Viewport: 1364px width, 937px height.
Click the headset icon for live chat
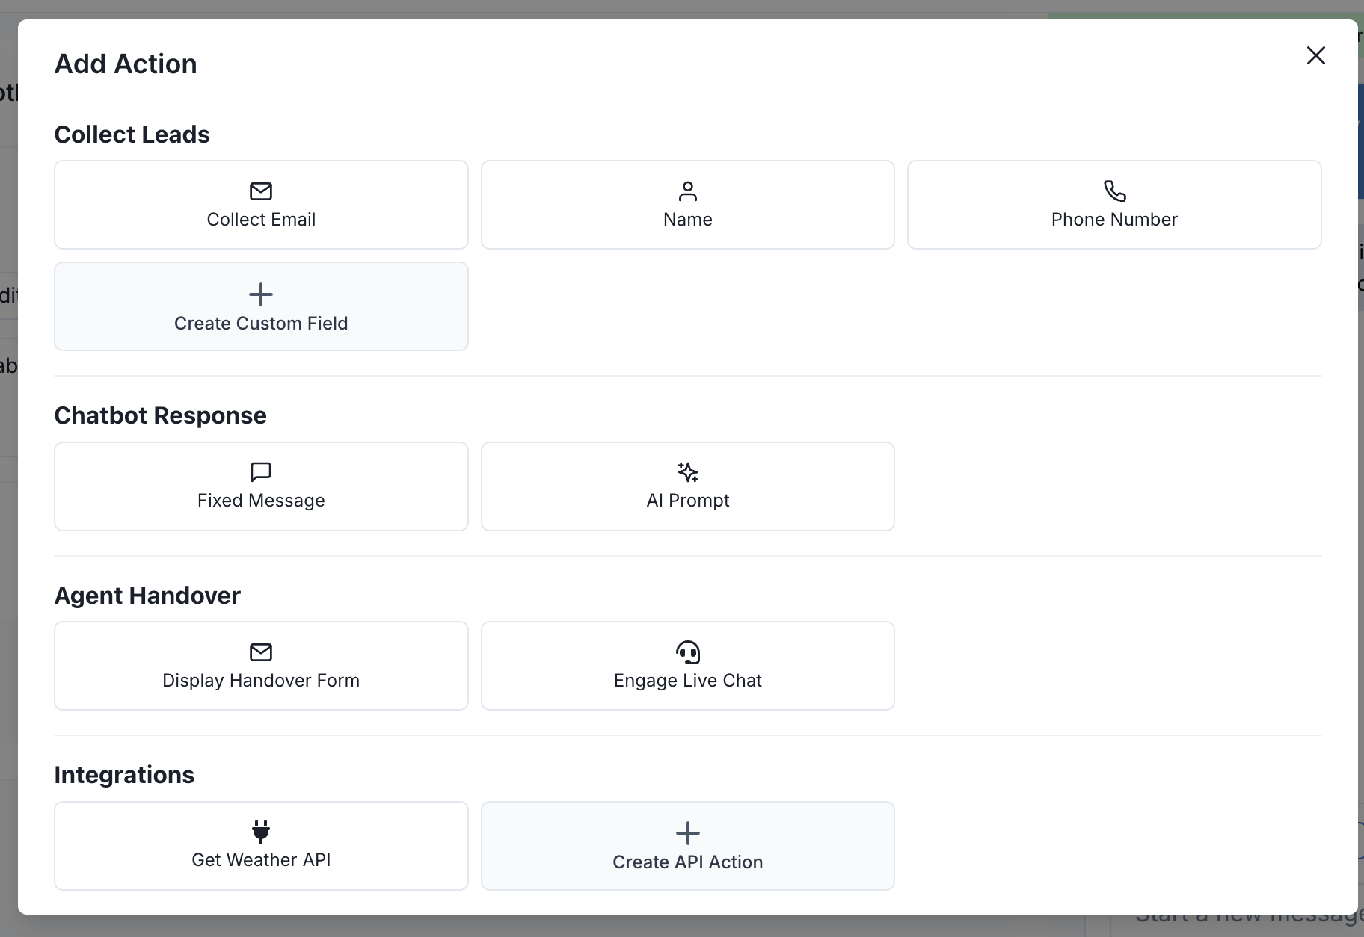coord(687,652)
